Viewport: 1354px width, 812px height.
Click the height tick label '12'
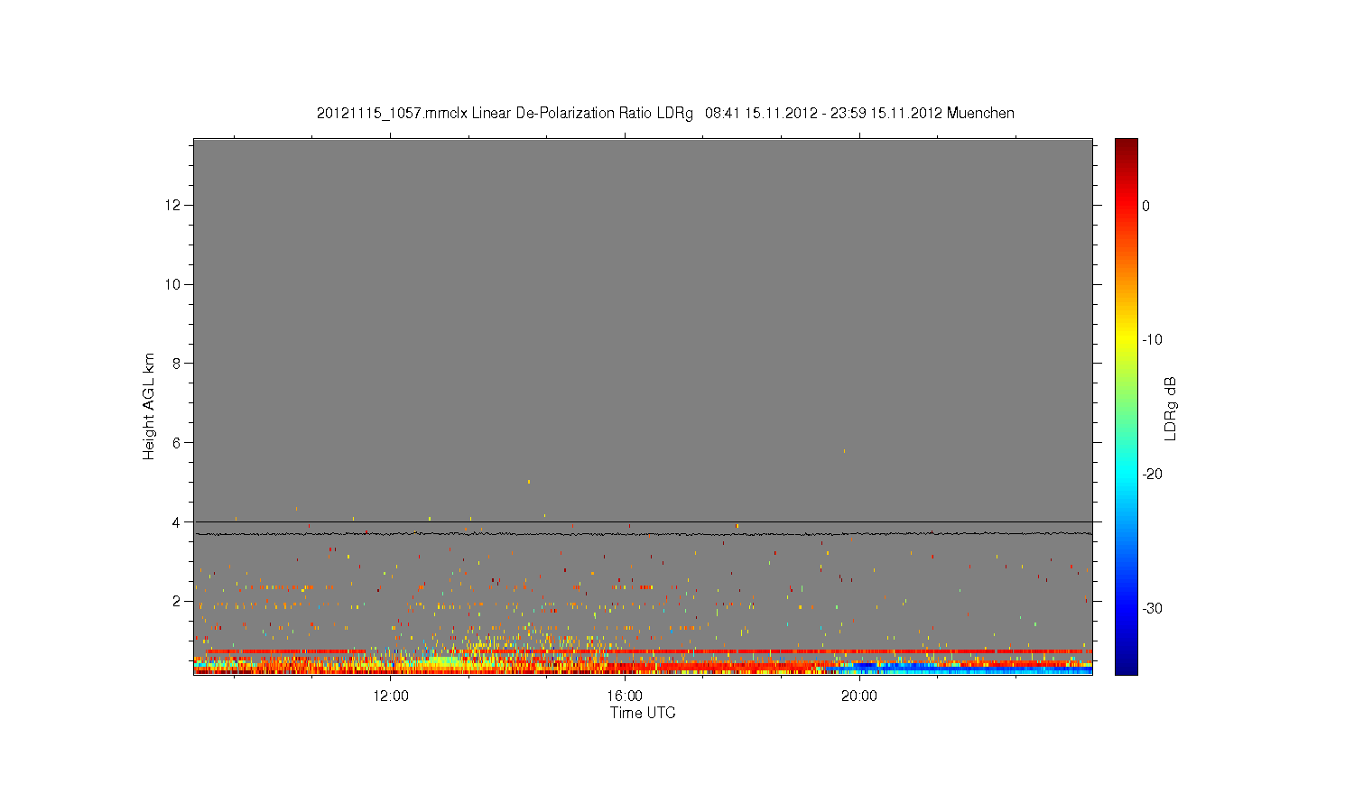coord(173,205)
